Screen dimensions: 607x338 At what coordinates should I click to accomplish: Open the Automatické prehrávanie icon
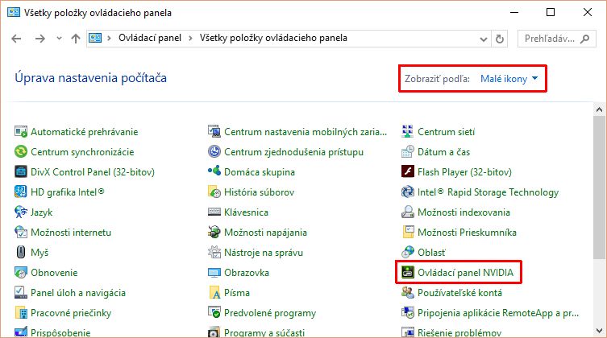pyautogui.click(x=21, y=132)
